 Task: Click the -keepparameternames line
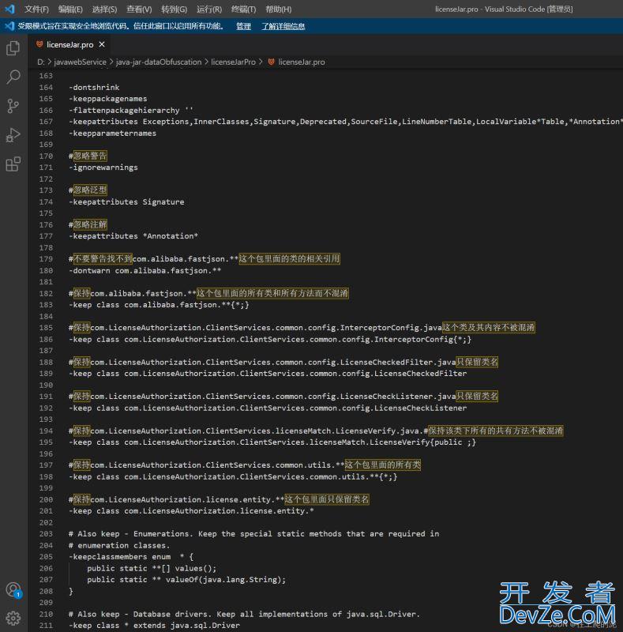pyautogui.click(x=112, y=133)
